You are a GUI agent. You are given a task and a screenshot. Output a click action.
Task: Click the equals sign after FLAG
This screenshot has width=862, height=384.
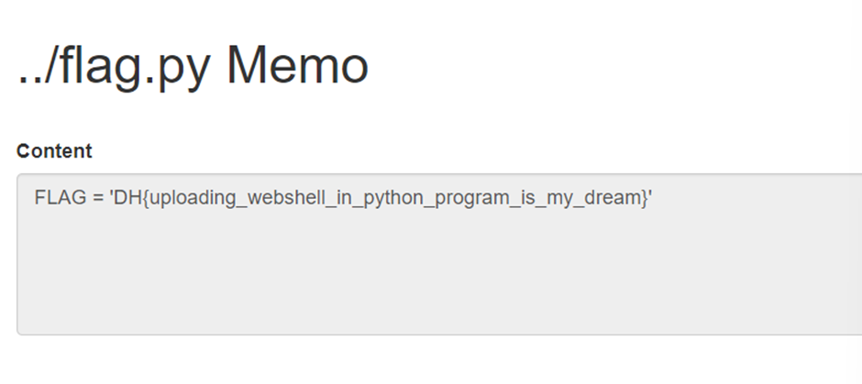[96, 198]
